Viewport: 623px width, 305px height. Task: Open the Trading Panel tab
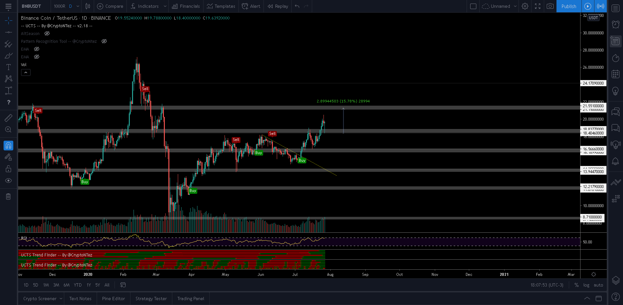click(191, 299)
